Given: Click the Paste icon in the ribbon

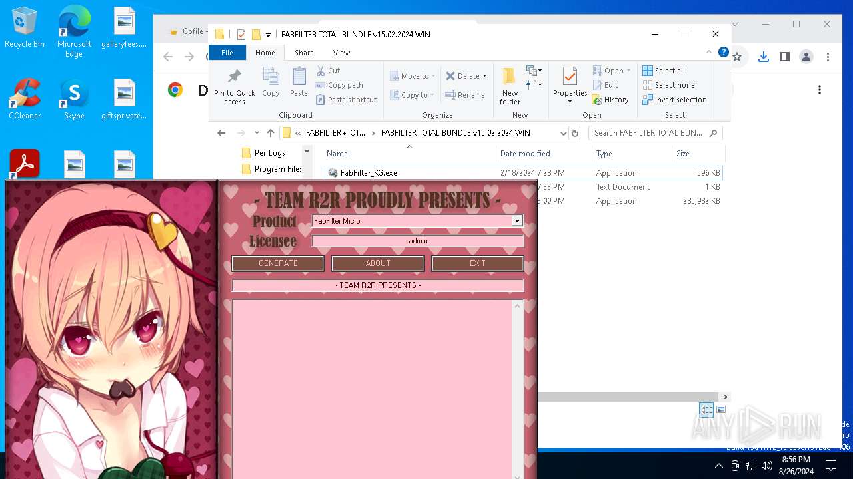Looking at the screenshot, I should tap(299, 76).
